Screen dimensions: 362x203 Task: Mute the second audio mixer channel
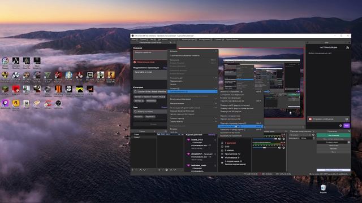(279, 148)
